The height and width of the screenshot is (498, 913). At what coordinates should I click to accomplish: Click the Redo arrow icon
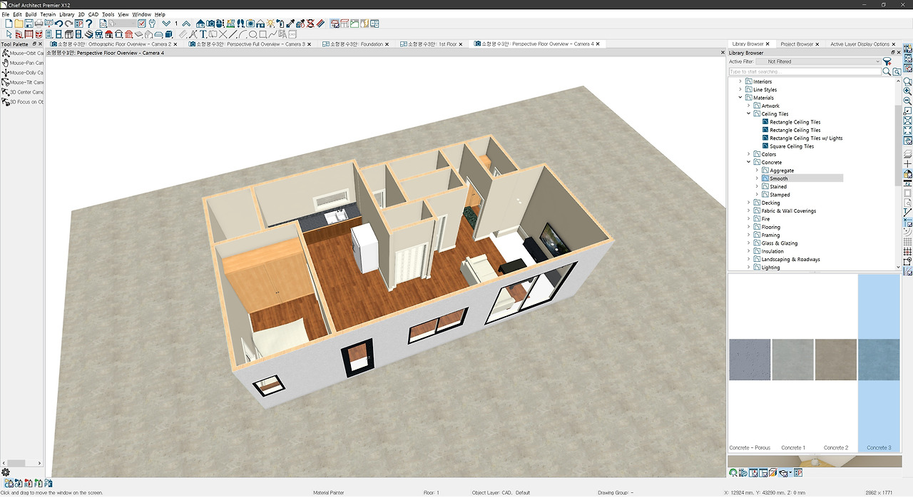[68, 24]
